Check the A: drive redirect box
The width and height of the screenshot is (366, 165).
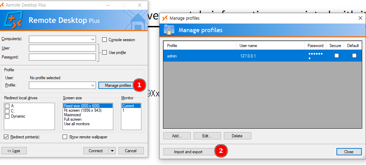tap(7, 106)
